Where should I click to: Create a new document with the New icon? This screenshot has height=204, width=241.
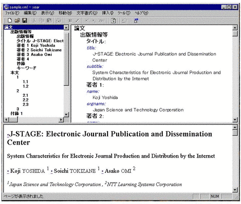[x=10, y=20]
